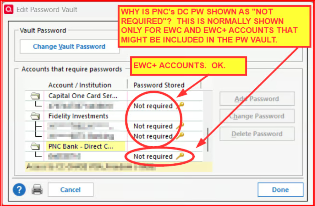Click the Password Stored column header

click(159, 85)
